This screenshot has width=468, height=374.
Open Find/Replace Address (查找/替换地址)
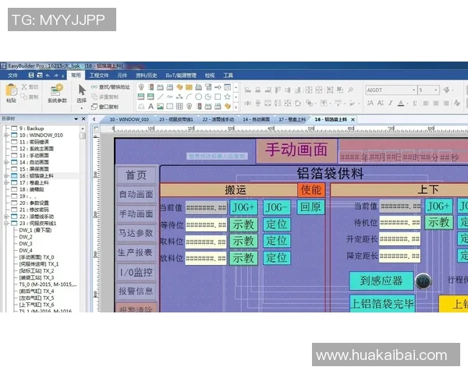pos(111,86)
